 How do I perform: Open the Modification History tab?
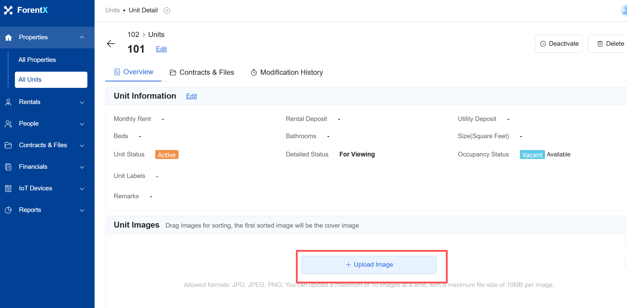click(x=287, y=72)
